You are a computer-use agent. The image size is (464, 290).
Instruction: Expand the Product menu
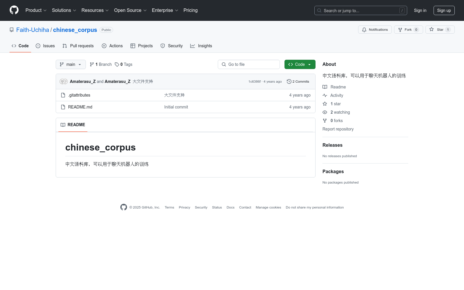[x=36, y=10]
